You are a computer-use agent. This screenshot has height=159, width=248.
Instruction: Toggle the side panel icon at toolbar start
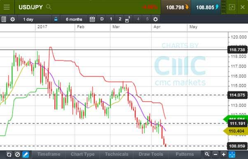(4, 19)
